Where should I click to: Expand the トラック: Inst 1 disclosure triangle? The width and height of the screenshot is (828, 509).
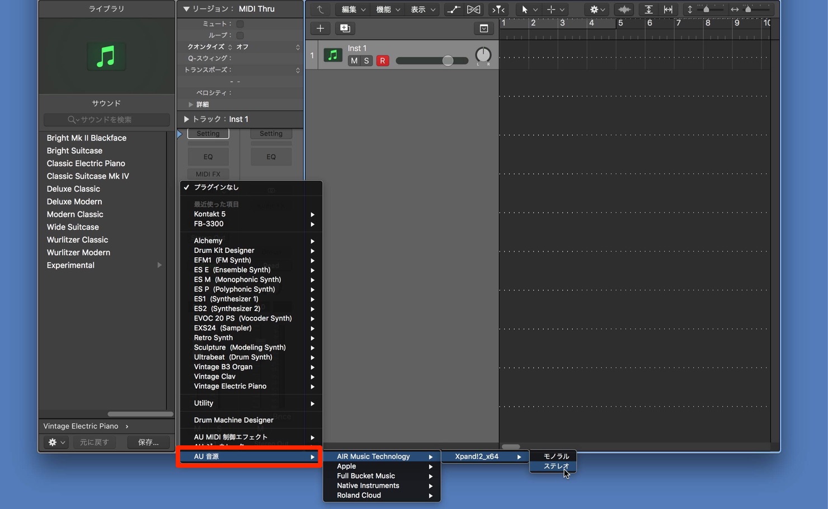pos(186,119)
